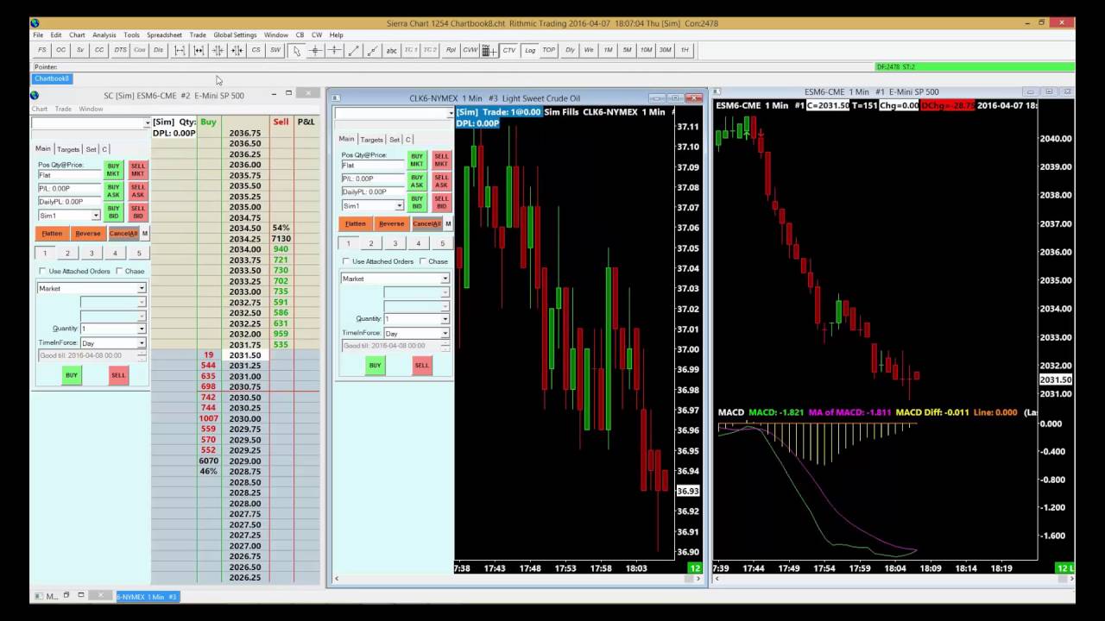The image size is (1105, 621).
Task: Open the Spreadsheet menu
Action: pos(164,35)
